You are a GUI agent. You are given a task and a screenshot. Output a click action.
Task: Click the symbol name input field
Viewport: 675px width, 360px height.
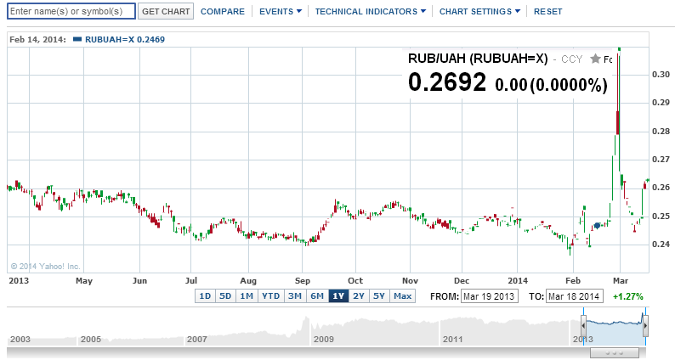pos(71,12)
